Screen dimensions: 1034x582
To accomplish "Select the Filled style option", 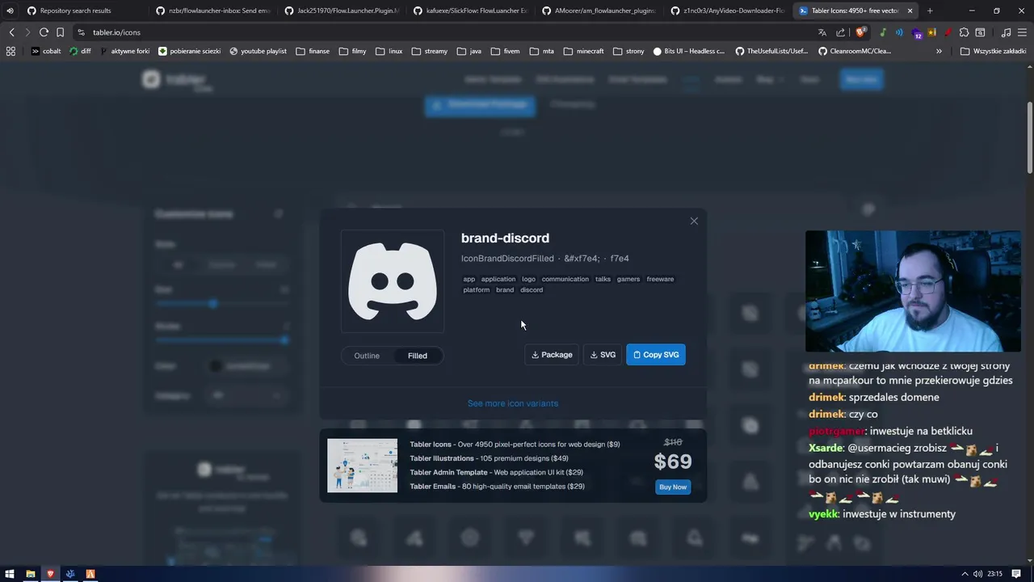I will point(418,356).
